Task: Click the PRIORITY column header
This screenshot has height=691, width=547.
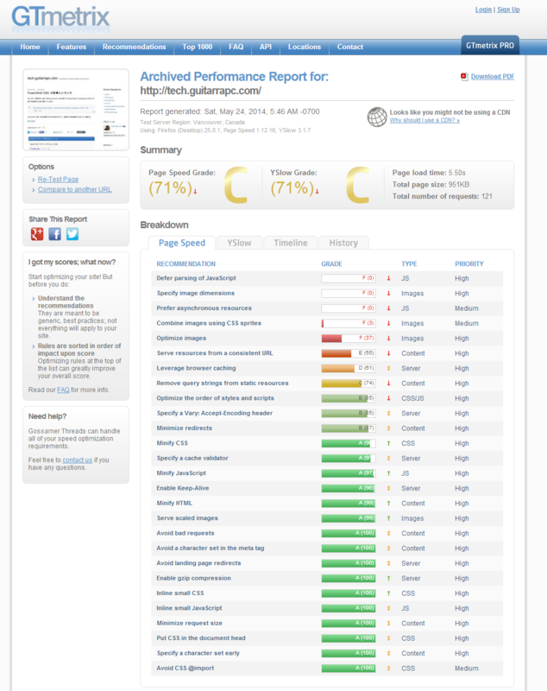Action: point(469,264)
